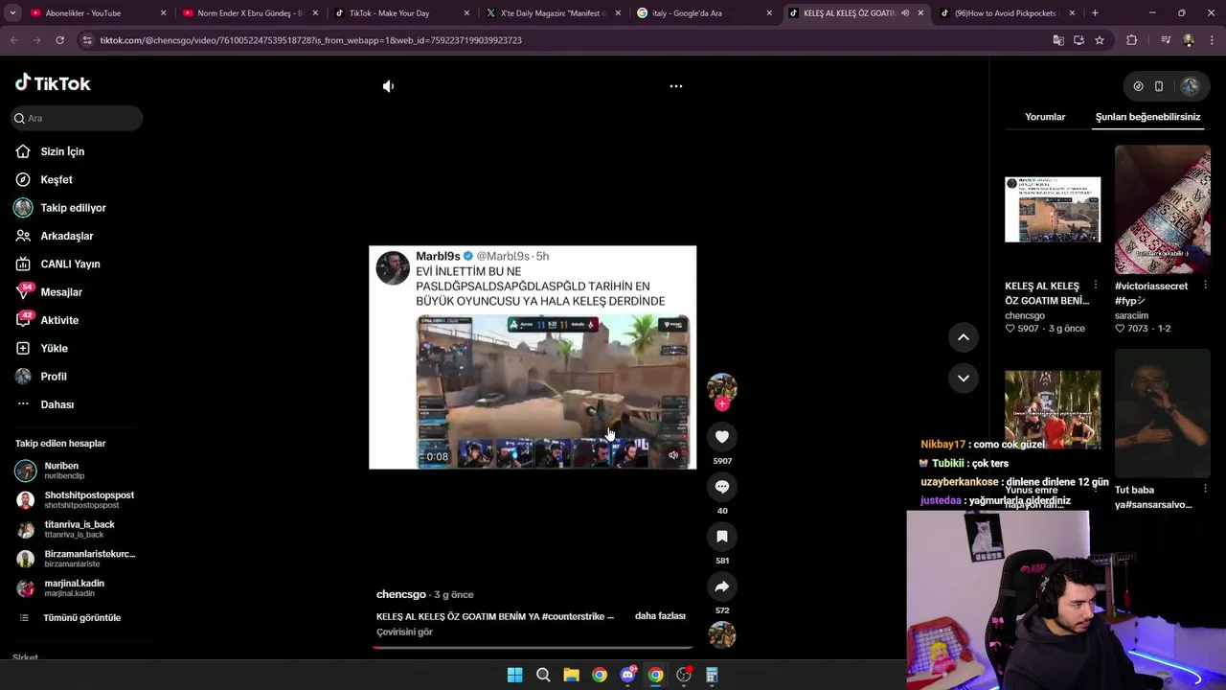This screenshot has height=690, width=1226.
Task: Switch to italy - Google'da Ara tab
Action: pyautogui.click(x=704, y=13)
